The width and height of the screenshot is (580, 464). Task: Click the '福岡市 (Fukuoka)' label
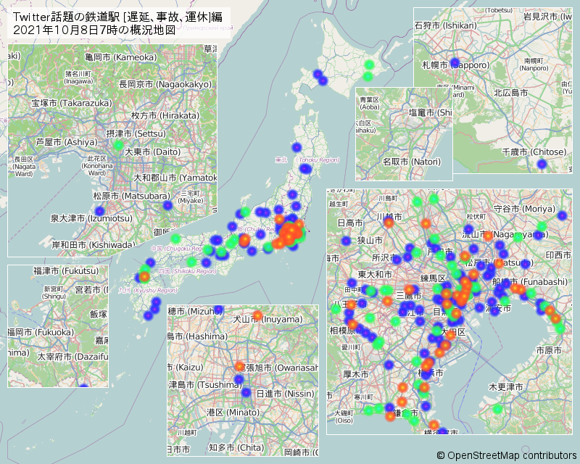(x=41, y=332)
